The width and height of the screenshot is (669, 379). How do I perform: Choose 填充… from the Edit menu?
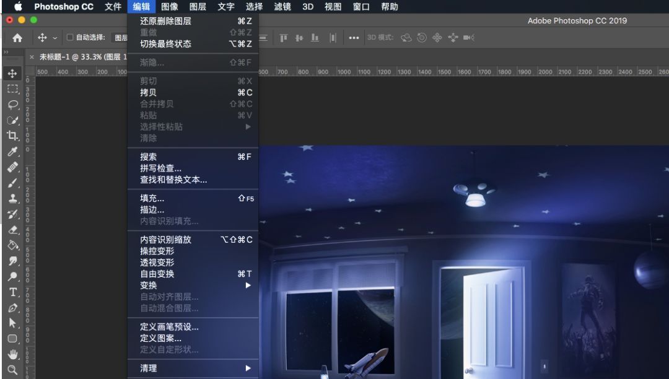(x=151, y=199)
